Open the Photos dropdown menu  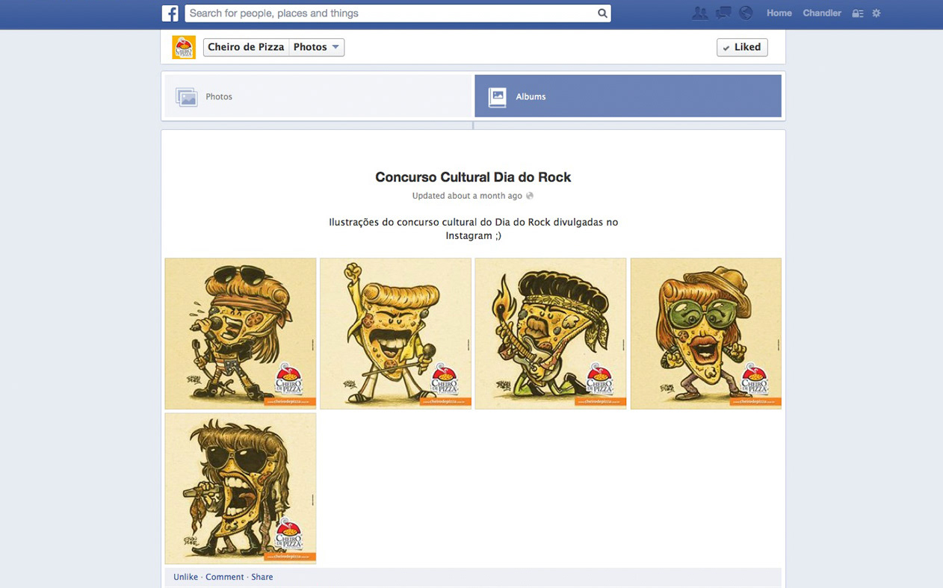pyautogui.click(x=317, y=47)
